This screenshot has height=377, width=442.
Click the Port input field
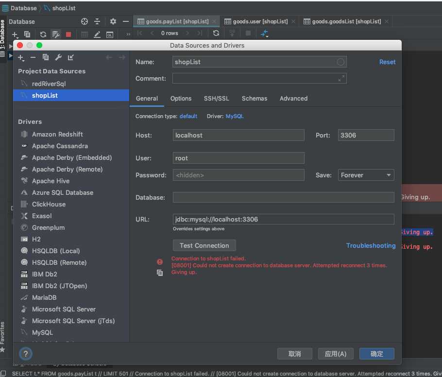[x=366, y=135]
